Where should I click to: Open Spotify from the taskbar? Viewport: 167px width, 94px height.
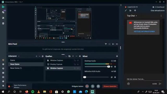tap(33, 92)
